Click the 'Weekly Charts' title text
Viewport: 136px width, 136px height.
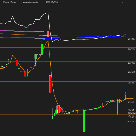[x=9, y=2]
